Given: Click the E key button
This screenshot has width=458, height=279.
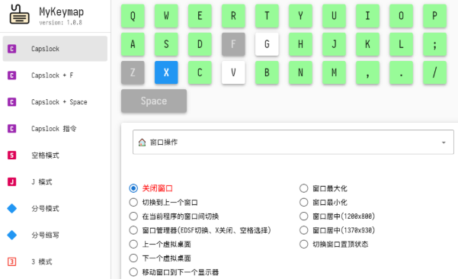Looking at the screenshot, I should (x=200, y=16).
